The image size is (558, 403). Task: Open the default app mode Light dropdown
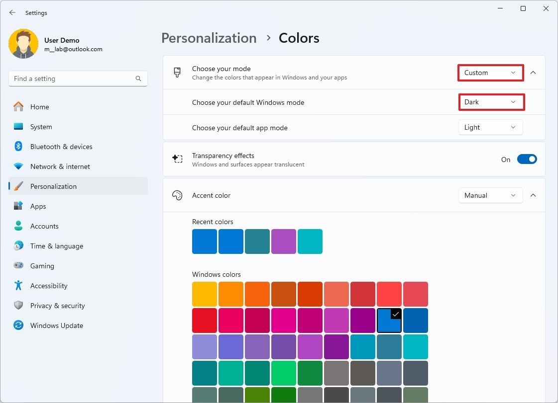(490, 128)
